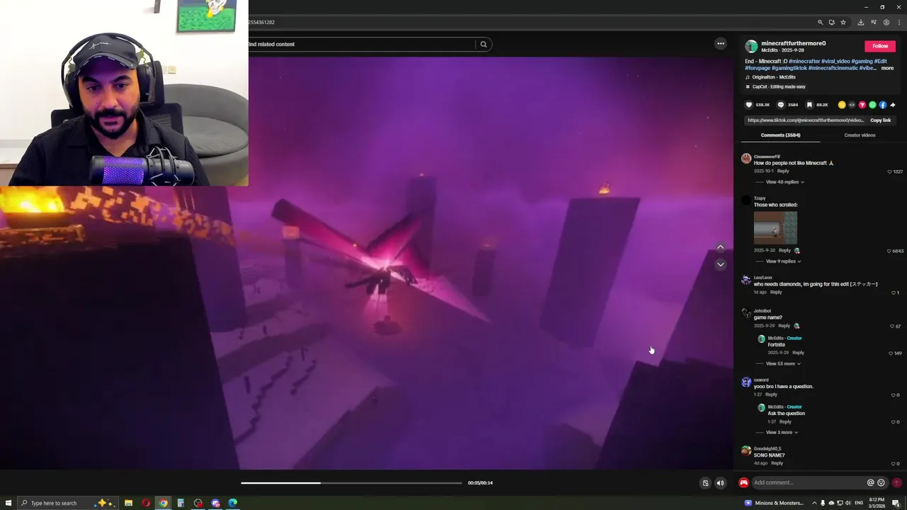This screenshot has height=510, width=907.
Task: Reply to the 'SONG NAME?' comment
Action: (777, 463)
